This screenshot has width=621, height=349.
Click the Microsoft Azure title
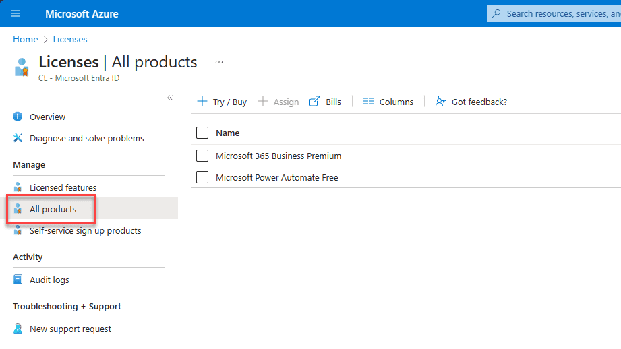pyautogui.click(x=82, y=14)
